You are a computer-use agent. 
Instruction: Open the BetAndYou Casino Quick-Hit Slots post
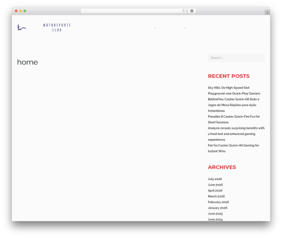[233, 105]
